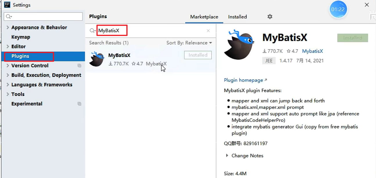Click the JEE tag label

[x=269, y=60]
